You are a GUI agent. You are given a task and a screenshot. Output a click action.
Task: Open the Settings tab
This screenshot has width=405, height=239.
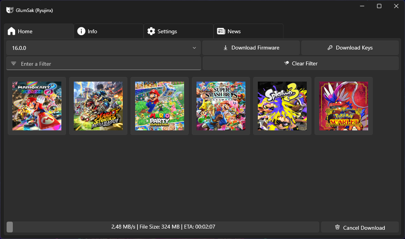click(179, 31)
